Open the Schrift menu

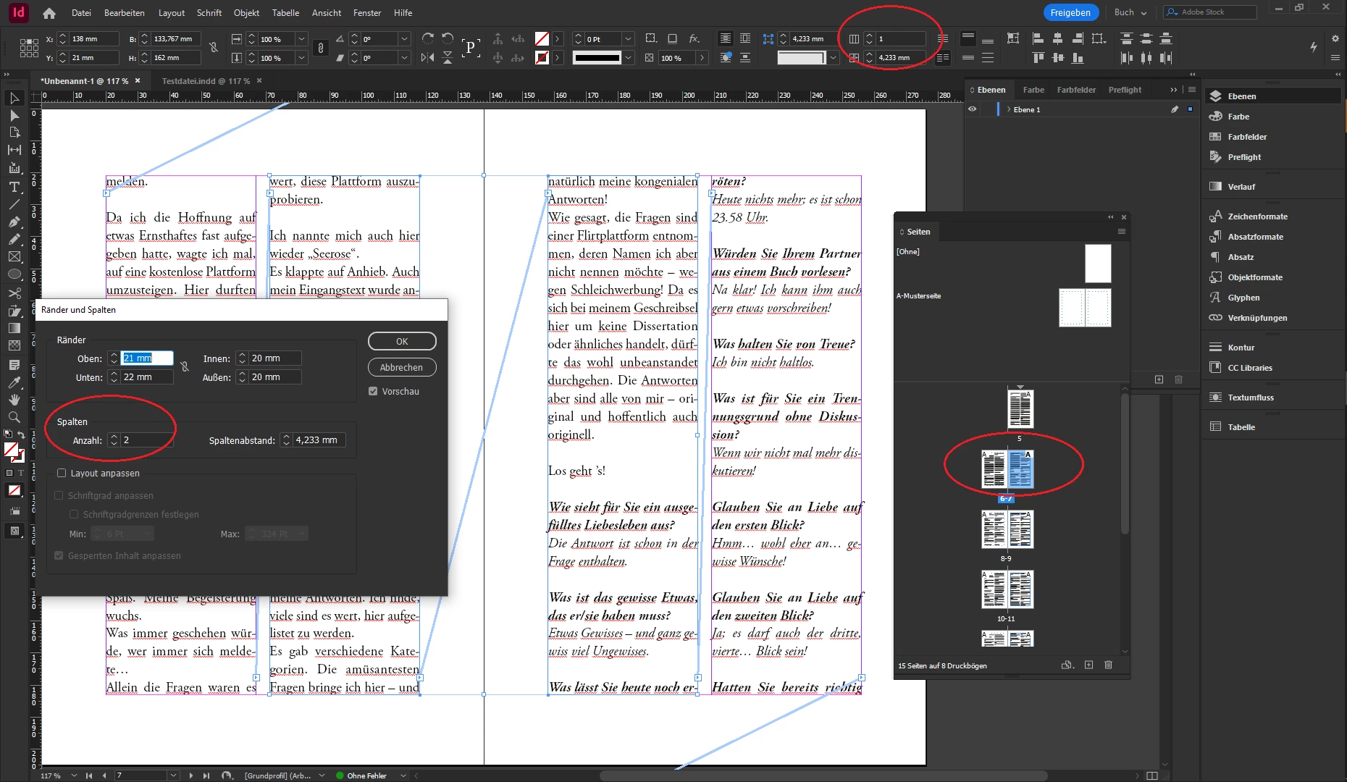click(x=209, y=13)
